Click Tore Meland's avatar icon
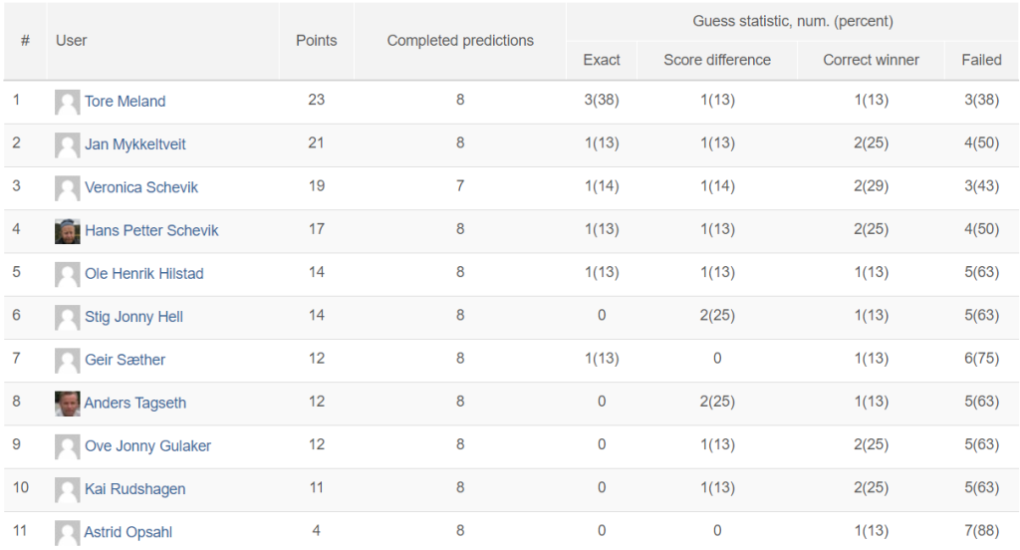 coord(67,103)
